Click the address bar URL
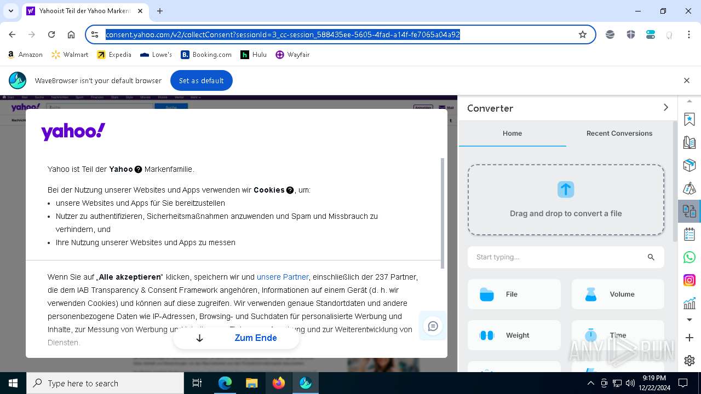 pyautogui.click(x=283, y=34)
